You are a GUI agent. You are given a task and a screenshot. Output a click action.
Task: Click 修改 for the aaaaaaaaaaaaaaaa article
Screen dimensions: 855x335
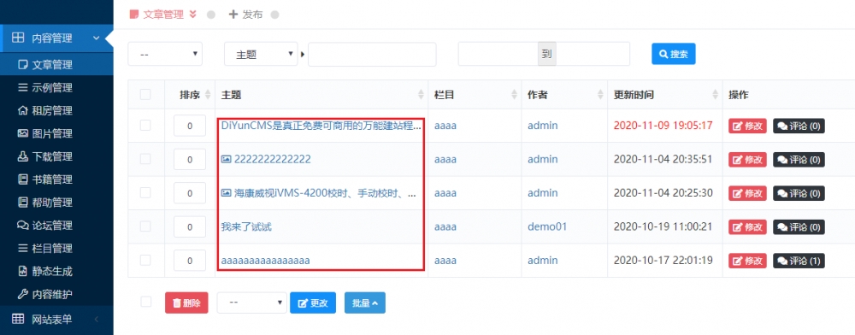(747, 261)
